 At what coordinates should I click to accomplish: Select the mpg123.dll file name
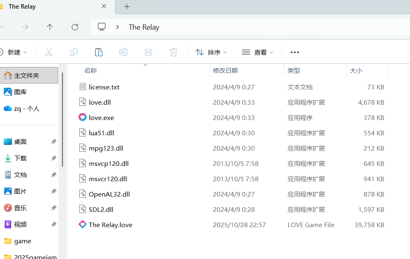click(x=106, y=149)
